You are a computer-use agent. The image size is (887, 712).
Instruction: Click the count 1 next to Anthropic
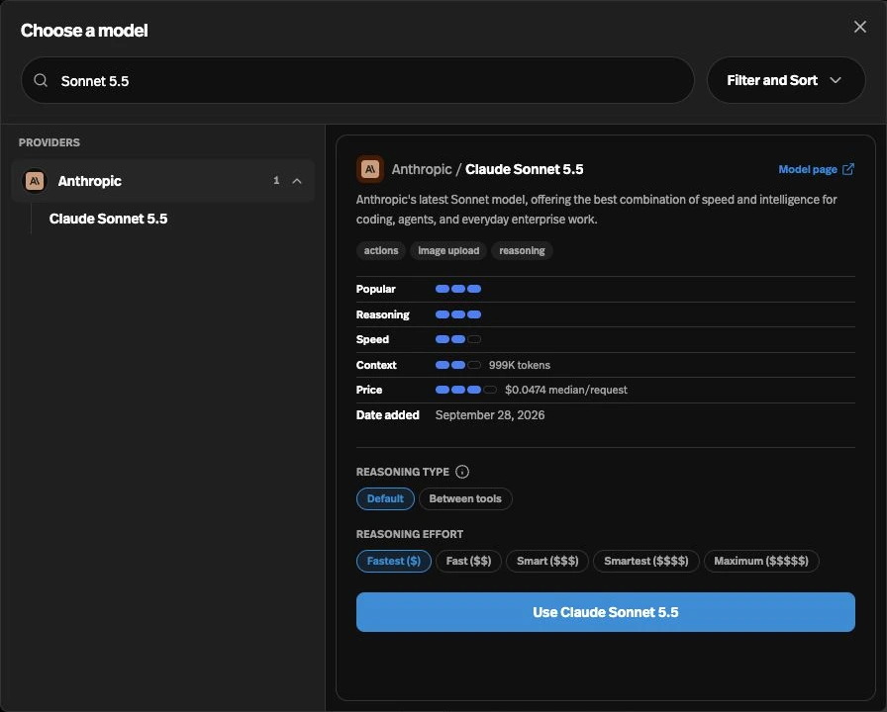(276, 180)
